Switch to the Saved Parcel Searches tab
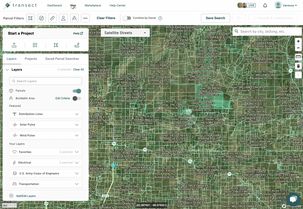The width and height of the screenshot is (303, 209). pyautogui.click(x=62, y=59)
